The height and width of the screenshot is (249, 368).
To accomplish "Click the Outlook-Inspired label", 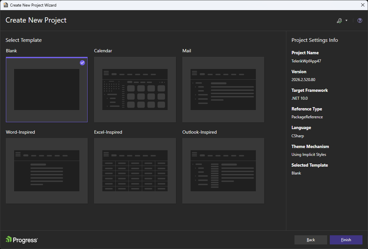I will [199, 132].
